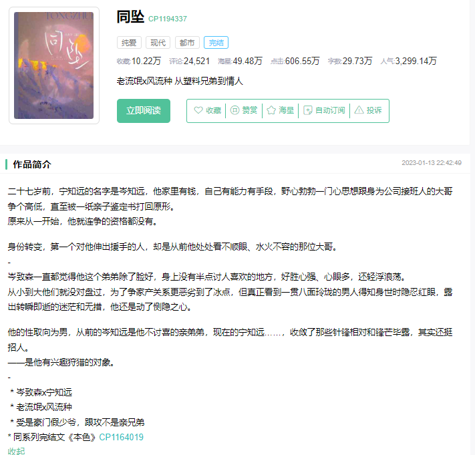Click the 海星 49.48万 count
Image resolution: width=475 pixels, height=455 pixels.
[x=241, y=61]
